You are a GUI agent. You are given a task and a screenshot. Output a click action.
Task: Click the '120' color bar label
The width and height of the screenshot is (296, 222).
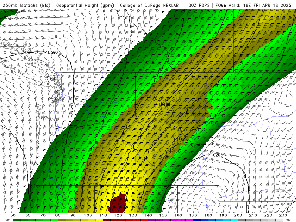(118, 215)
